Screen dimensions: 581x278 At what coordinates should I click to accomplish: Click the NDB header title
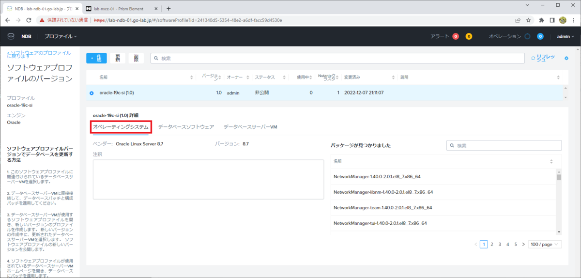(26, 36)
